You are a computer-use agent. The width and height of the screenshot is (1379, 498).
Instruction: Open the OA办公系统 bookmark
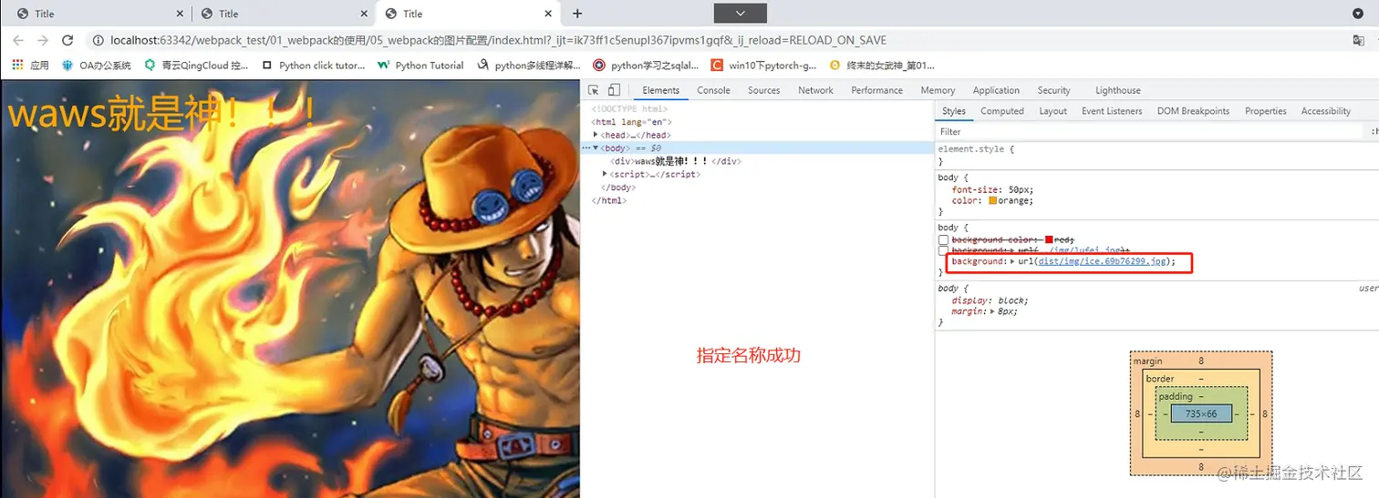point(96,66)
